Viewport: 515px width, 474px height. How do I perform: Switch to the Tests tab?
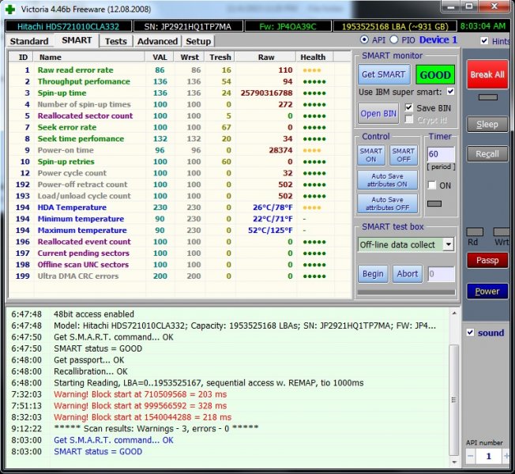click(x=115, y=41)
